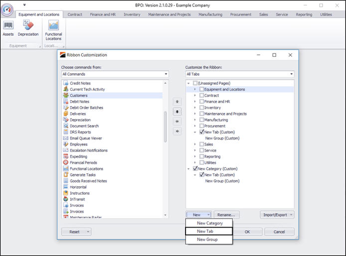Image resolution: width=346 pixels, height=256 pixels.
Task: Uncheck the New Category (Custom) checkbox
Action: pyautogui.click(x=195, y=168)
